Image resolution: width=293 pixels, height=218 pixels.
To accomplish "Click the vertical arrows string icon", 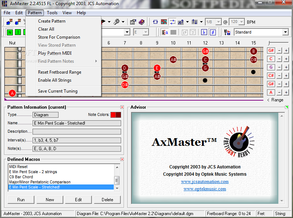I will [x=195, y=22].
